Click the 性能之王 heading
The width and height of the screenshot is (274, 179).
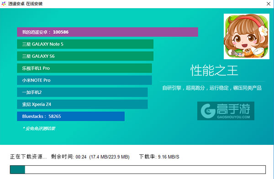tap(214, 71)
